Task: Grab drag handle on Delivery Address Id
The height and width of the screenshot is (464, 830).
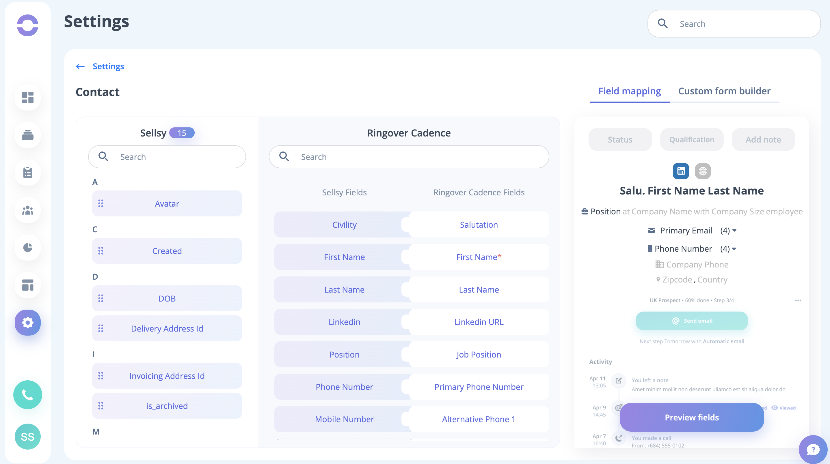Action: pos(101,328)
